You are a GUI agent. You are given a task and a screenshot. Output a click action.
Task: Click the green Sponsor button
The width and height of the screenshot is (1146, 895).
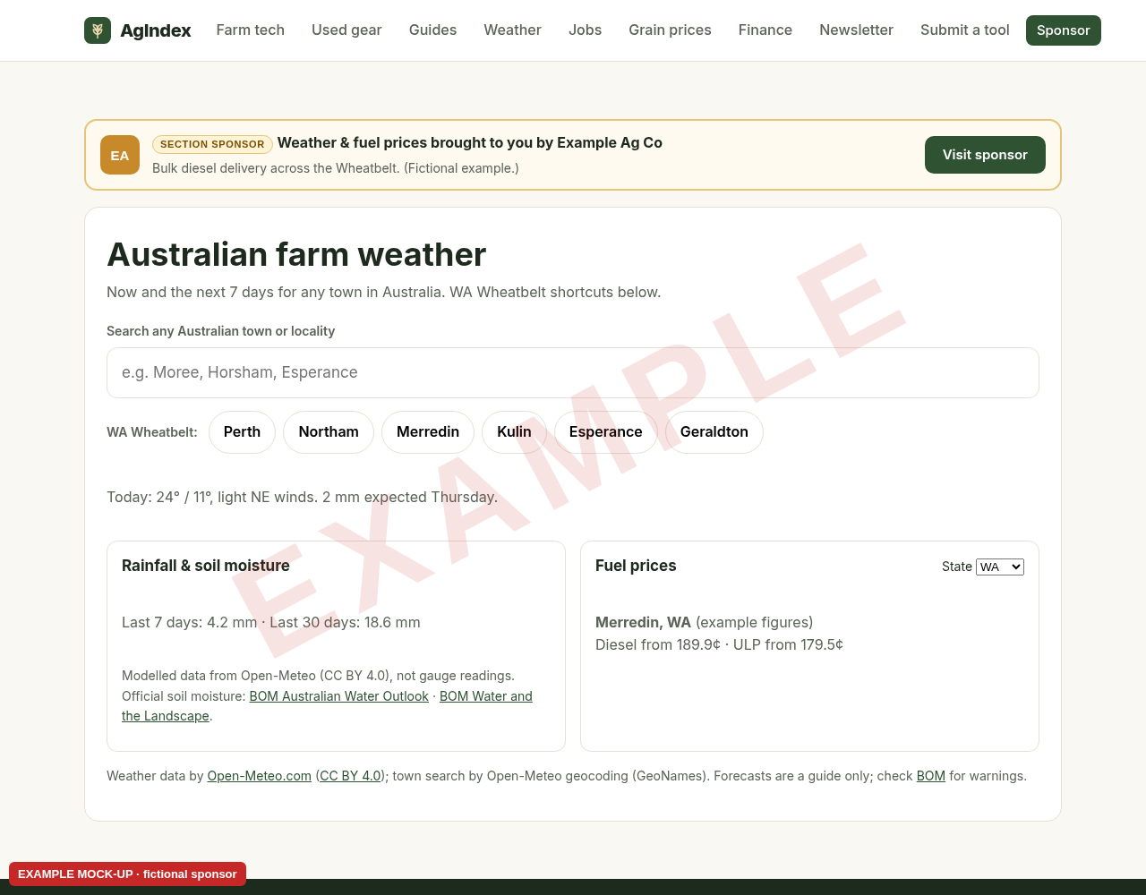(1064, 30)
